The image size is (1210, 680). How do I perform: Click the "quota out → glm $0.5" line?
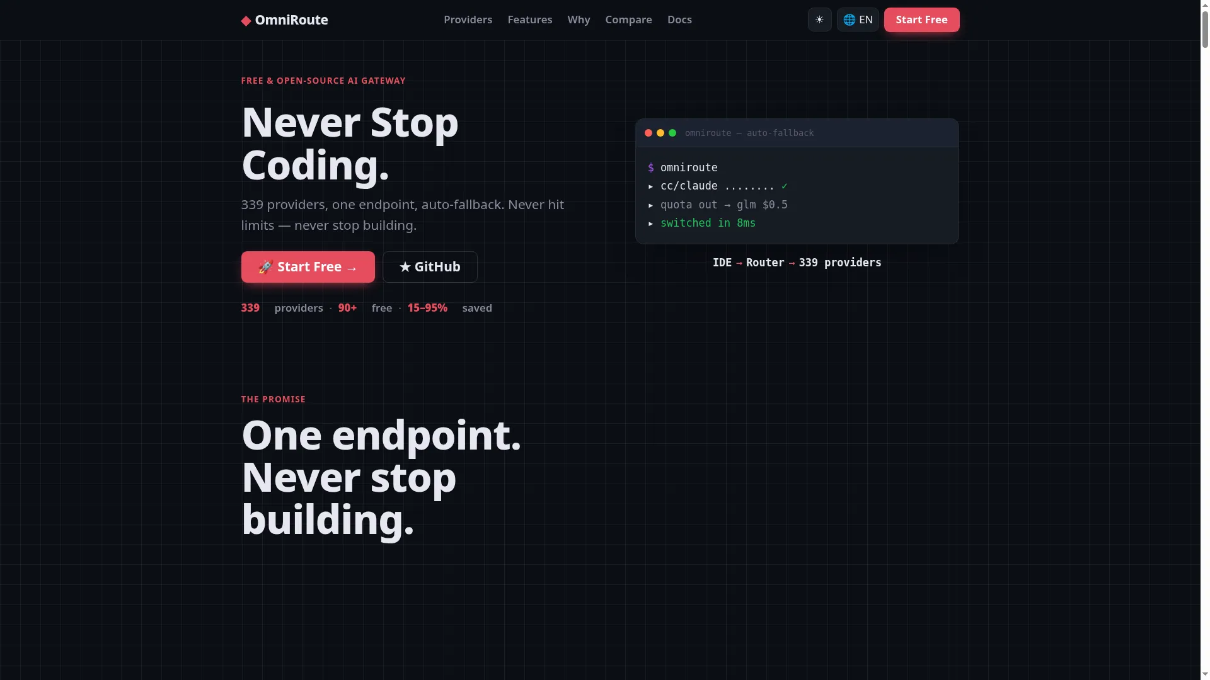pyautogui.click(x=718, y=205)
